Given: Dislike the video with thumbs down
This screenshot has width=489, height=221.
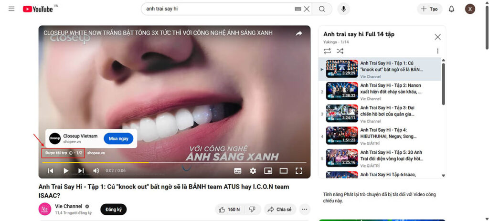Looking at the screenshot, I should [252, 209].
